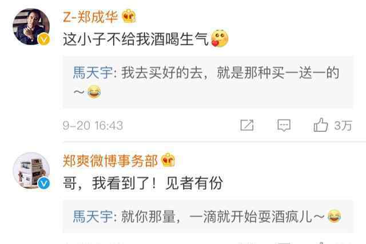
Task: Open 馬天宇's name in the first reply
Action: pos(93,73)
